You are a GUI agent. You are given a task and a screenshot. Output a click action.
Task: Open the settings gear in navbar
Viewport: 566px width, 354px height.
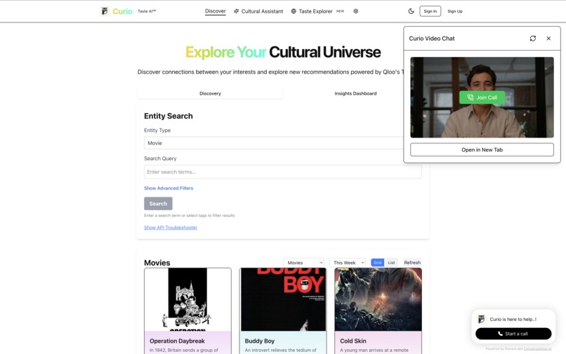(356, 11)
